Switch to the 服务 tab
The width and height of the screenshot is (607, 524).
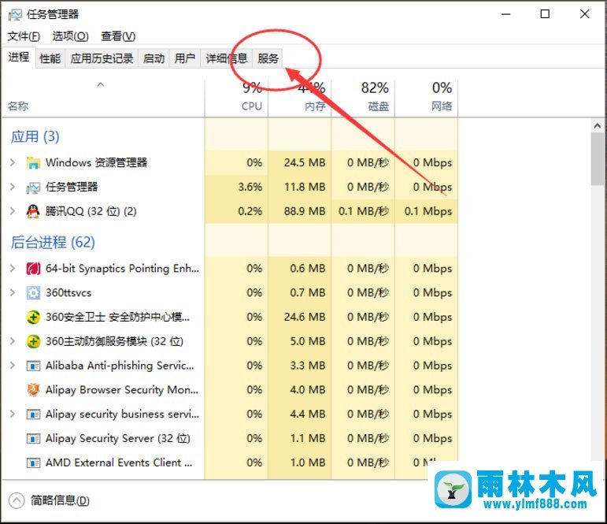coord(268,58)
